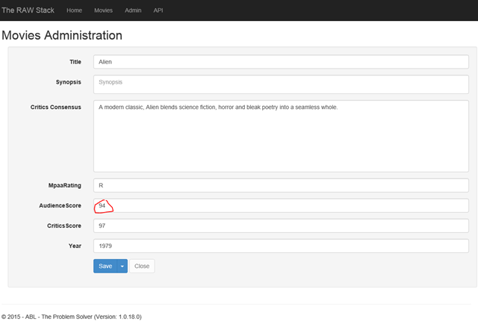Click the Critics Consensus text area
Screen dimensions: 478x327
click(281, 136)
